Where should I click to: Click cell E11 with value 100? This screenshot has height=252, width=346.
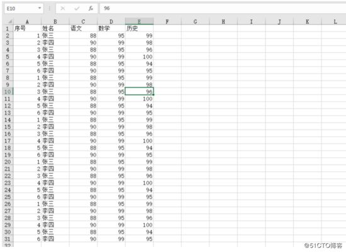(x=139, y=98)
